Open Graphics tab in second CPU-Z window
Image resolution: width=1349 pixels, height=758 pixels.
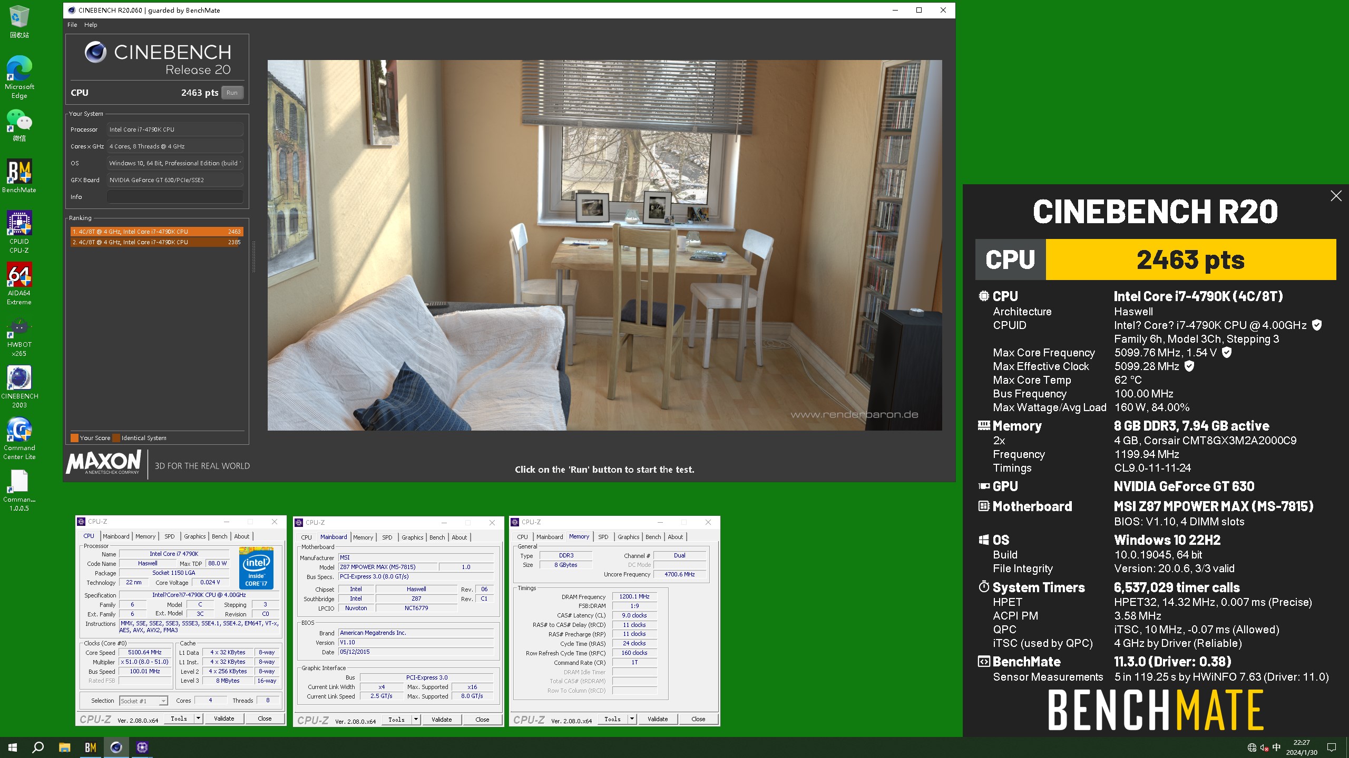(x=412, y=537)
